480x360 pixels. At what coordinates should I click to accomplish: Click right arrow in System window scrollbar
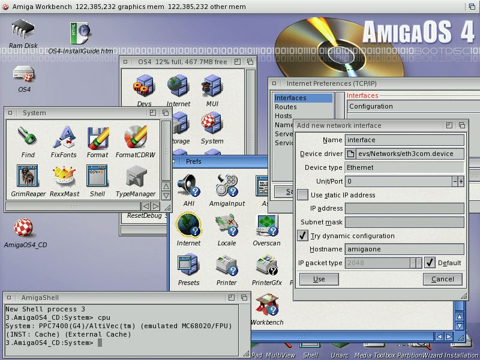point(155,206)
